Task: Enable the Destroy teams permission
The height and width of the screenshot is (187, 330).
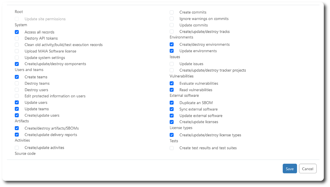Action: pos(17,83)
